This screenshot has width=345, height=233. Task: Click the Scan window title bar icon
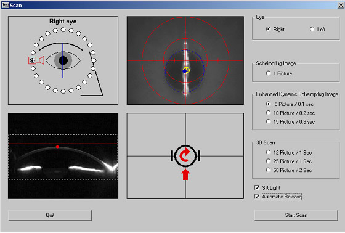coord(6,5)
